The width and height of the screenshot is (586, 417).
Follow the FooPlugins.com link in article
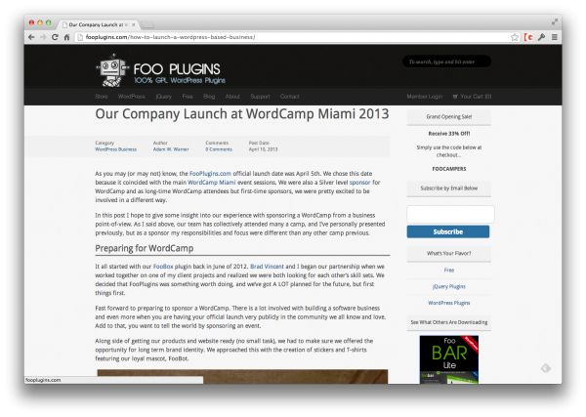point(210,174)
